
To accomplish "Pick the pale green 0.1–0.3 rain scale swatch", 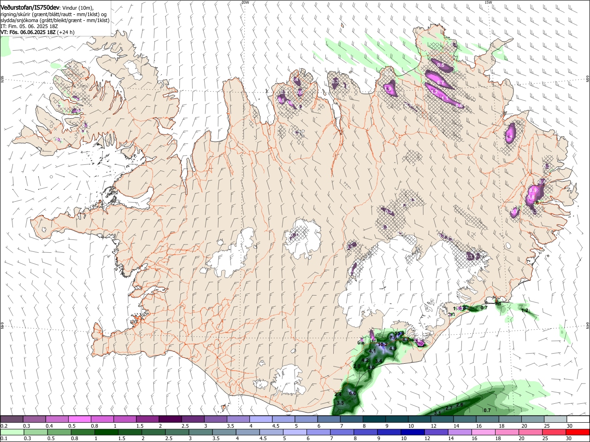I will click(x=12, y=432).
